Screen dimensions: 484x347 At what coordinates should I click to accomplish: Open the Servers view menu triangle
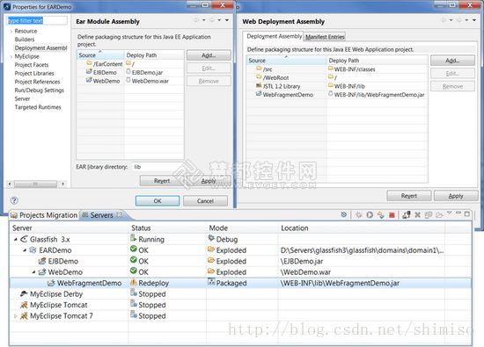(450, 213)
